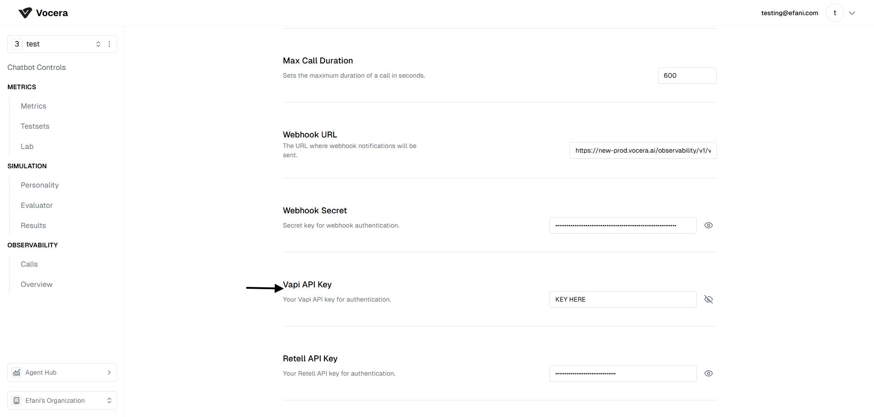874x417 pixels.
Task: Click the Vocera logo icon
Action: (25, 13)
